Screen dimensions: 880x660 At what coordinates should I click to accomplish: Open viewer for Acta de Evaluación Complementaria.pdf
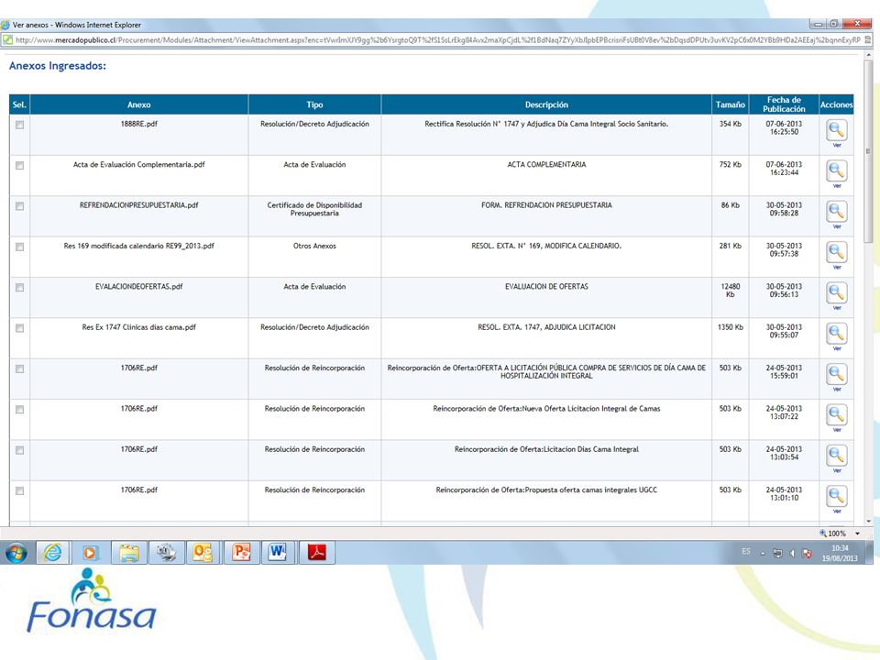pos(836,170)
